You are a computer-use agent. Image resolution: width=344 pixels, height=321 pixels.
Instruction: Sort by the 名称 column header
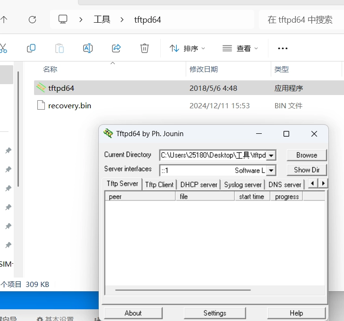[x=50, y=69]
